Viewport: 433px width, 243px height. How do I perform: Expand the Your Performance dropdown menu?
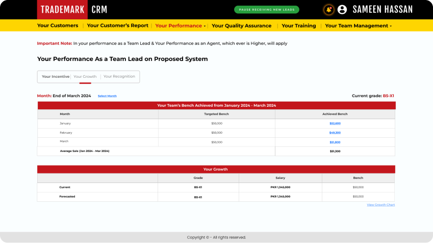tap(181, 26)
